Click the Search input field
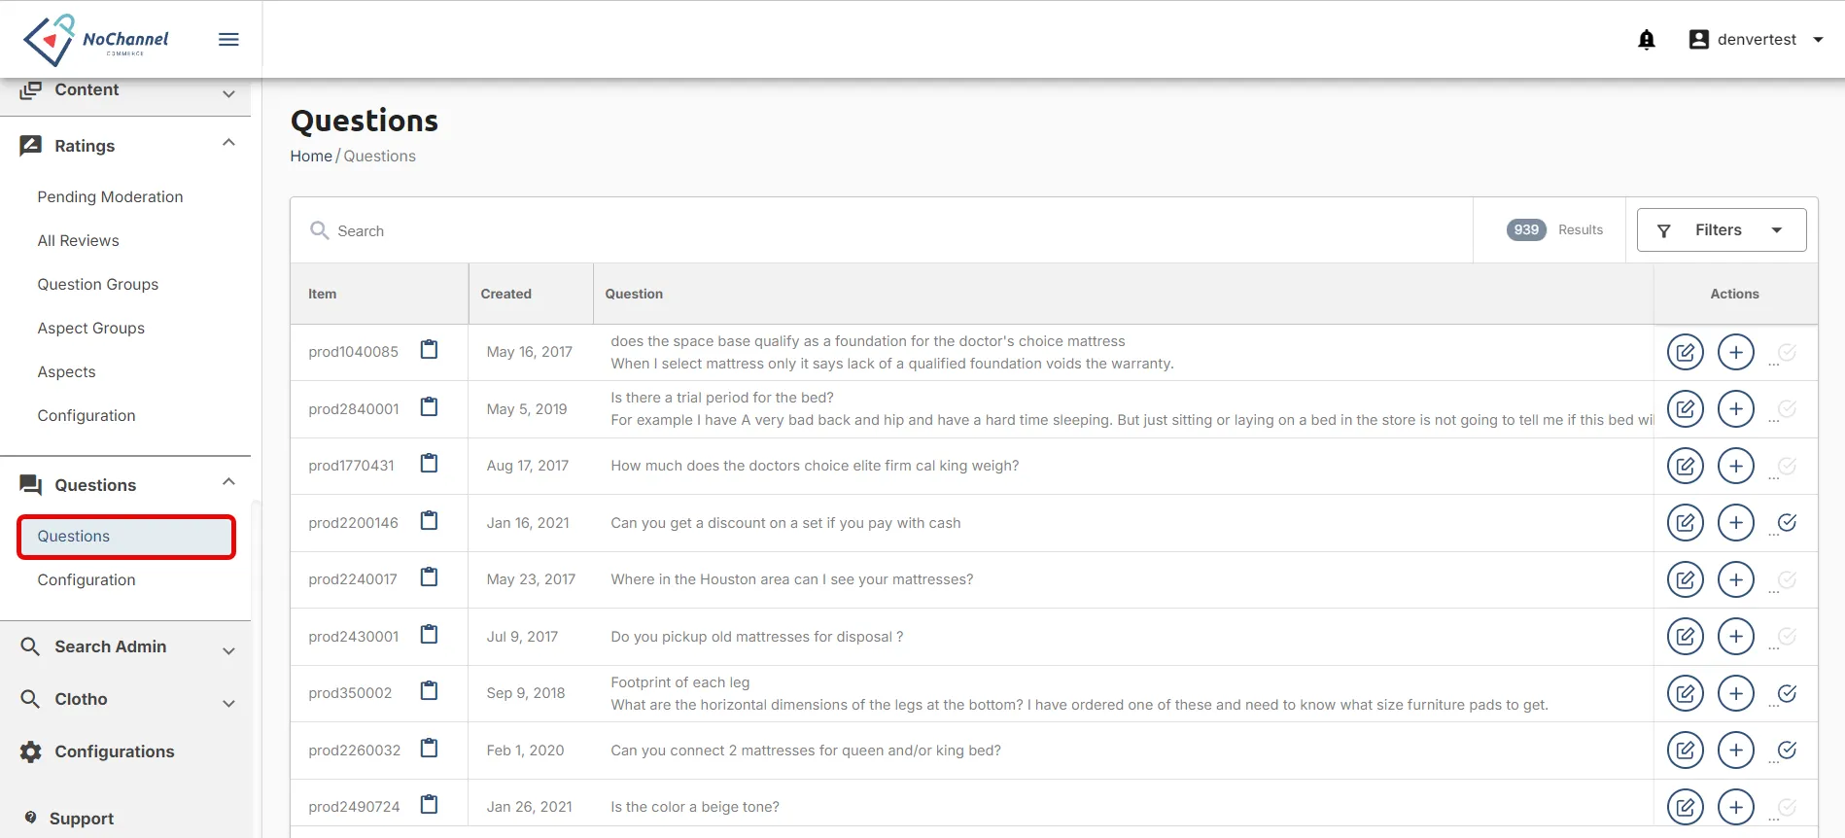1845x838 pixels. point(882,230)
